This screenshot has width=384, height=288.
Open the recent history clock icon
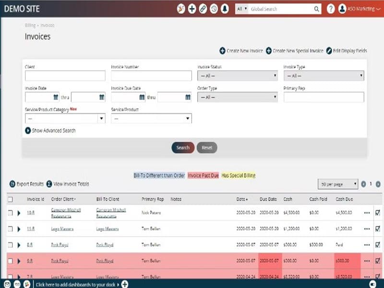(x=214, y=9)
